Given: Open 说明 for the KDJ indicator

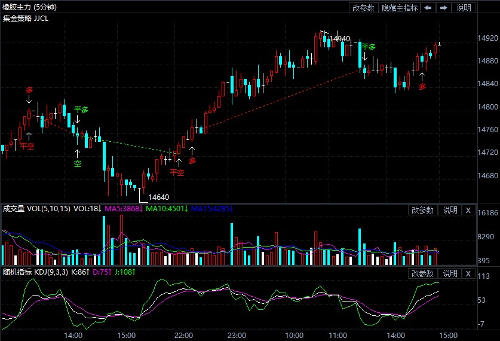Looking at the screenshot, I should (449, 273).
